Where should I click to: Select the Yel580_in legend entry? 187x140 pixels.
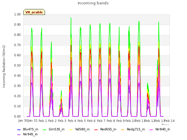point(79,129)
